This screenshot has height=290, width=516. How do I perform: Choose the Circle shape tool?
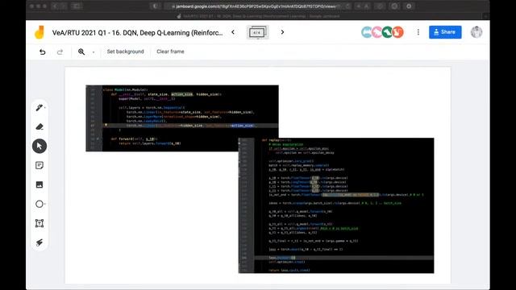click(40, 204)
